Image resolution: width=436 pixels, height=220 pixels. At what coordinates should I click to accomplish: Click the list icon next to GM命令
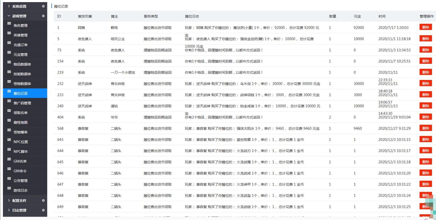[x=9, y=169]
